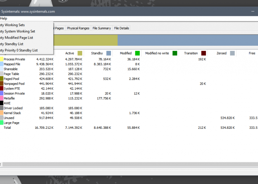Click the Standby column blue color swatch
The width and height of the screenshot is (258, 184).
109,53
